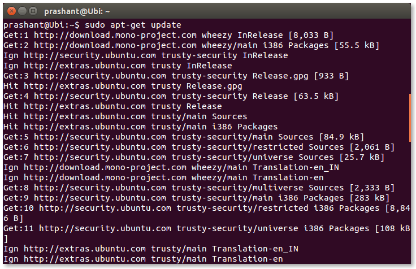
Task: Click the Get:5 trusty-security/main Sources line
Action: (184, 137)
